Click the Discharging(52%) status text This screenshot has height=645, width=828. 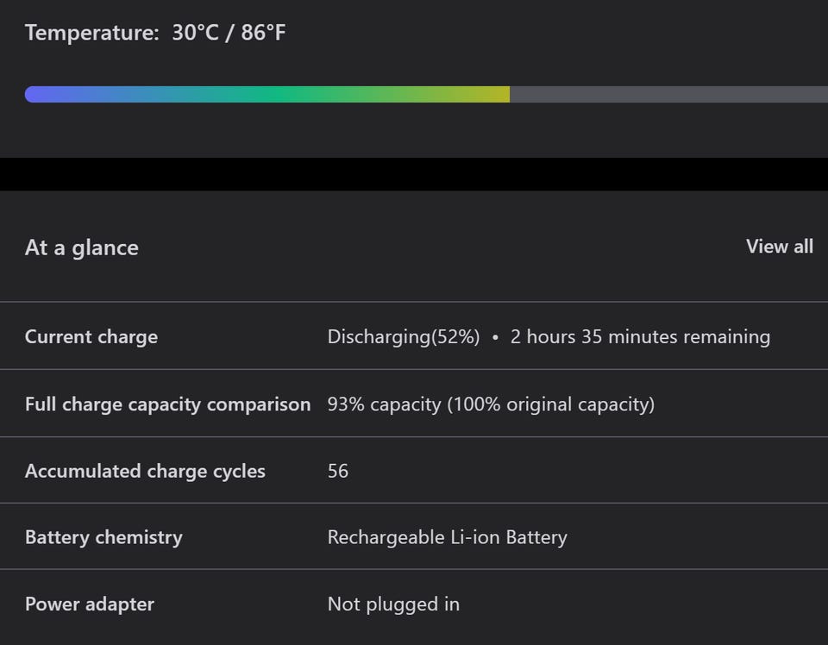404,336
